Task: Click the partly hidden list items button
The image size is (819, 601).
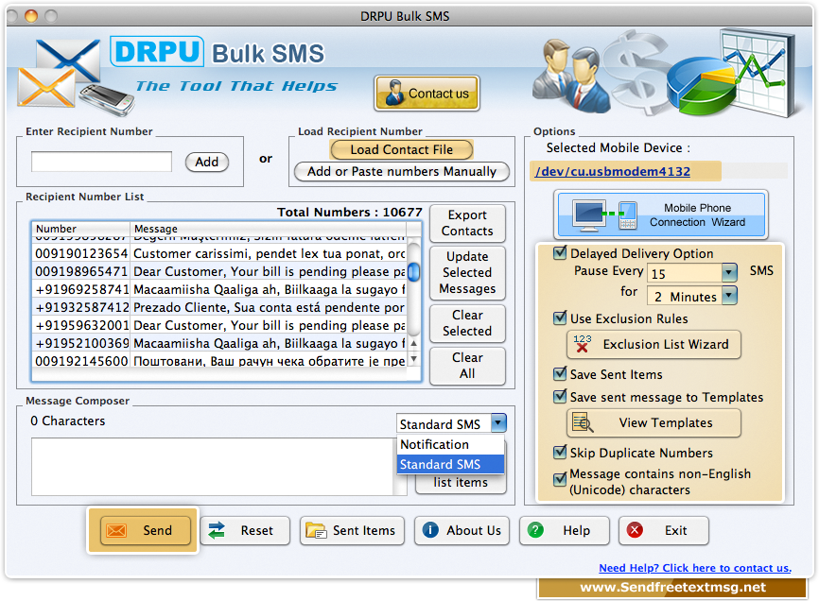Action: 461,483
